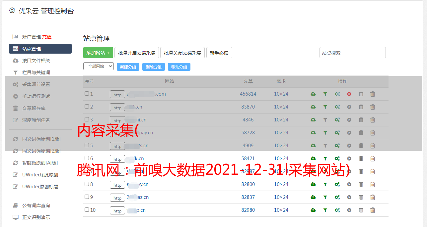Click the cloud upload icon in row 5

click(313, 146)
